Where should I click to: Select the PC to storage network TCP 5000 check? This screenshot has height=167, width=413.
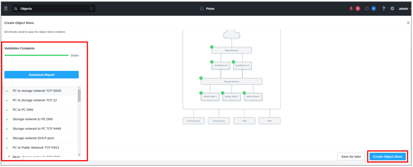pyautogui.click(x=41, y=91)
